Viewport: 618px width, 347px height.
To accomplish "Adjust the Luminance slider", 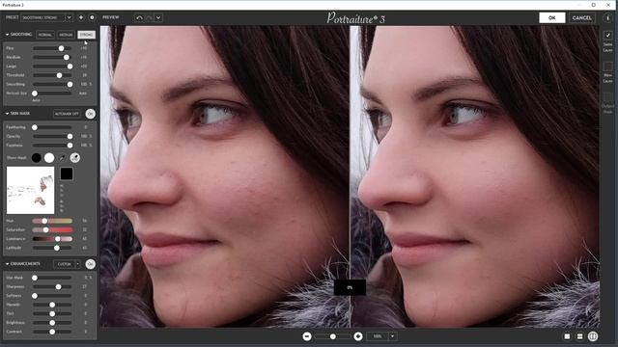I will [x=52, y=239].
